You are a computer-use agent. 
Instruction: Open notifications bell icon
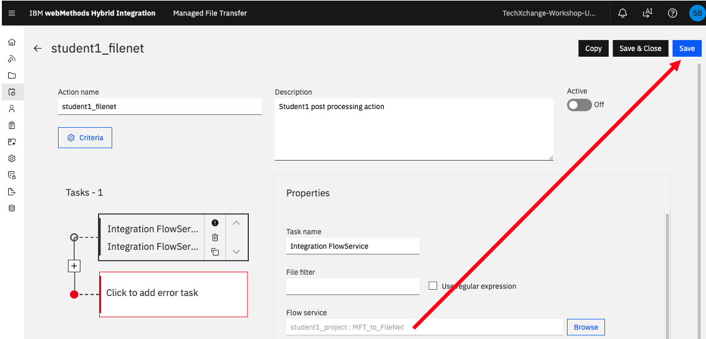click(622, 13)
